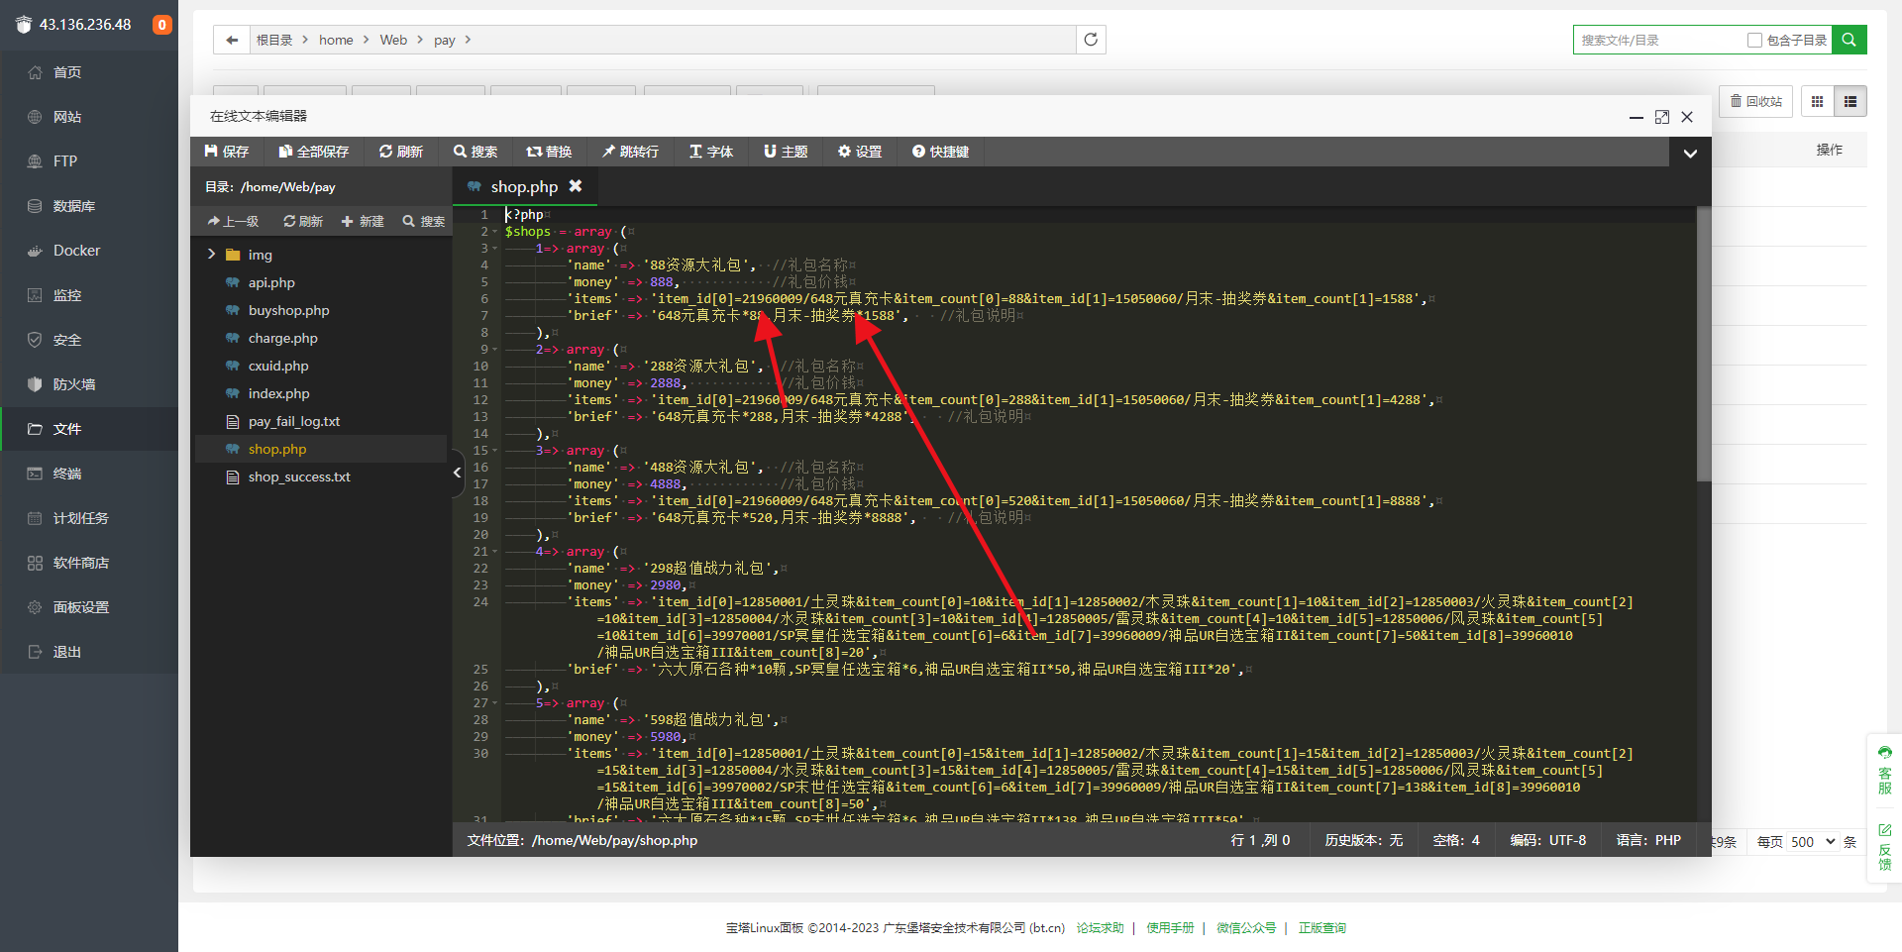Reload the directory with refresh icon
Viewport: 1902px width, 952px height.
(x=1091, y=40)
